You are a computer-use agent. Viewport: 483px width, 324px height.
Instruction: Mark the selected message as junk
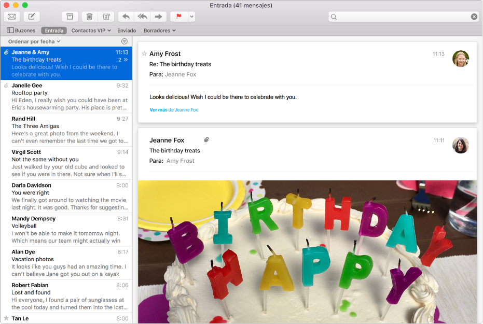pyautogui.click(x=106, y=16)
